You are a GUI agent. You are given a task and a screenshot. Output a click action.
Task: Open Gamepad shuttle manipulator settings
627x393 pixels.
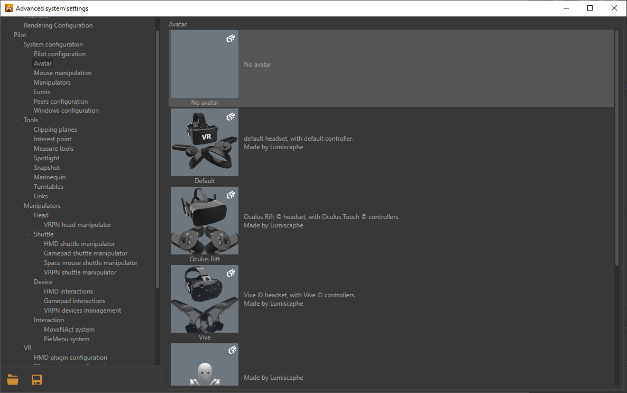(x=86, y=253)
